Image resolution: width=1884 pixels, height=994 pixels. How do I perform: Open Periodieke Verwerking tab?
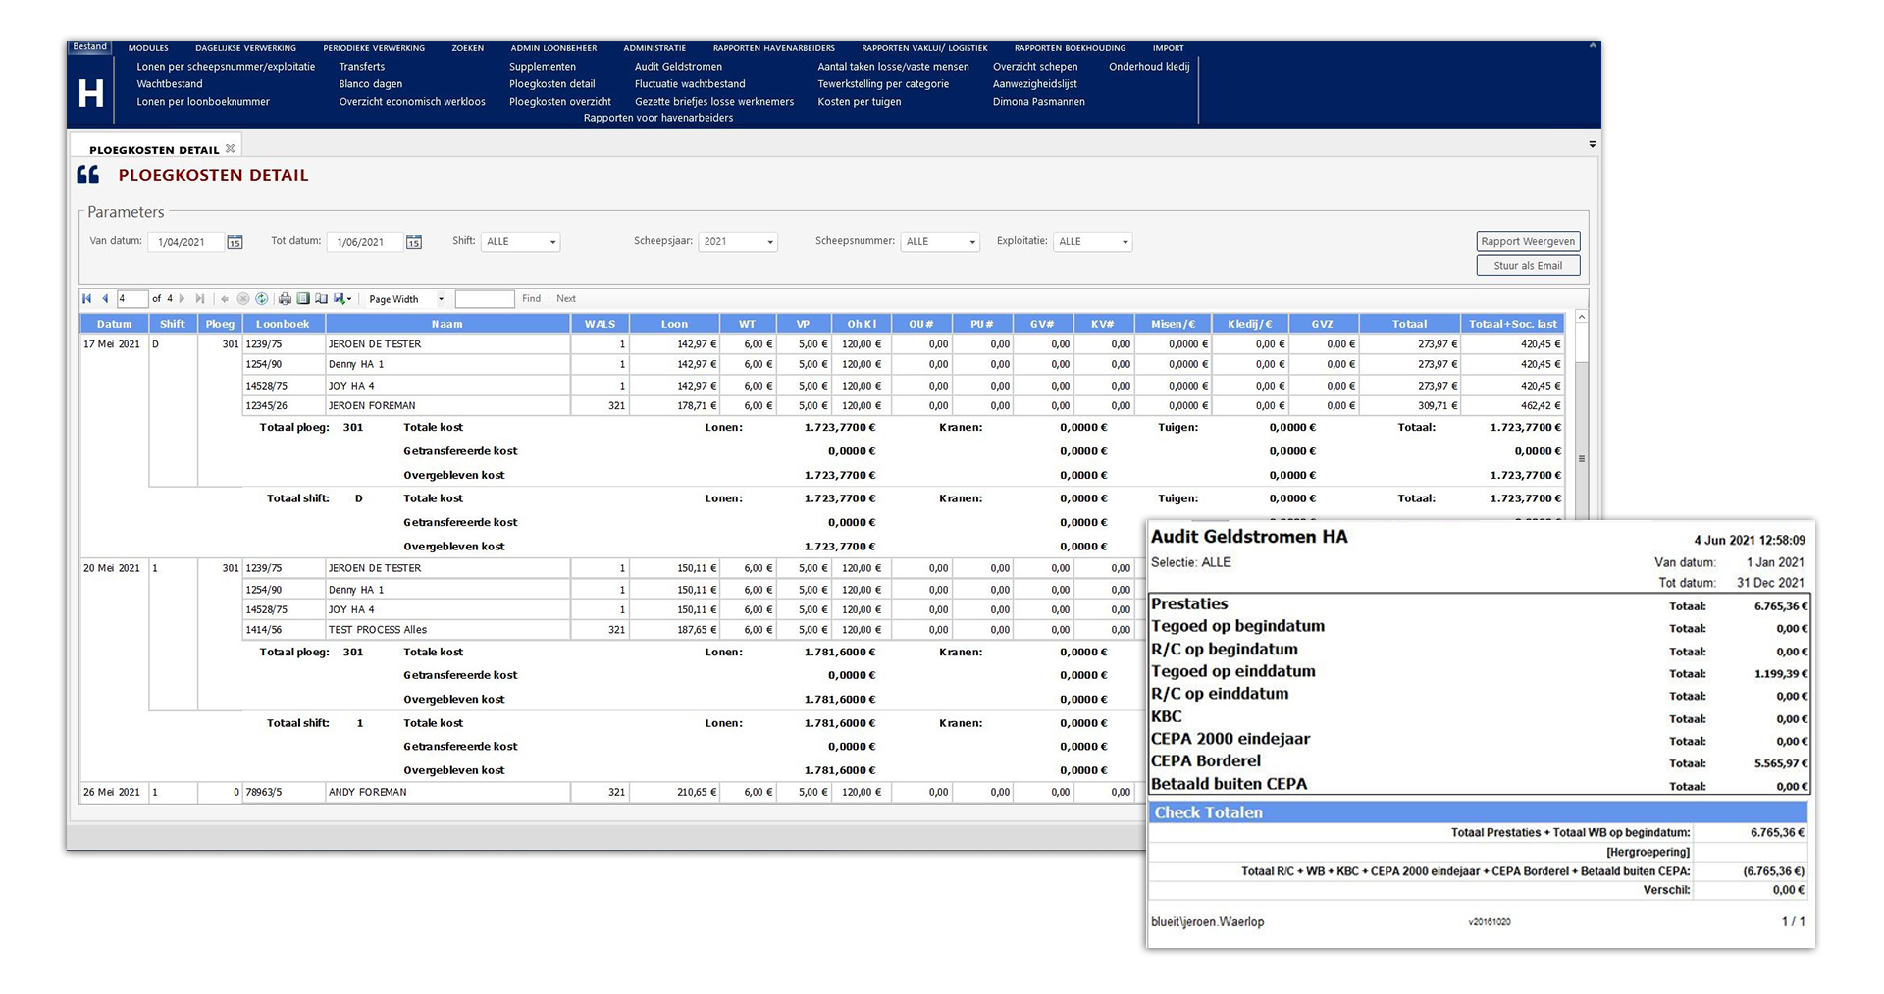[x=374, y=48]
